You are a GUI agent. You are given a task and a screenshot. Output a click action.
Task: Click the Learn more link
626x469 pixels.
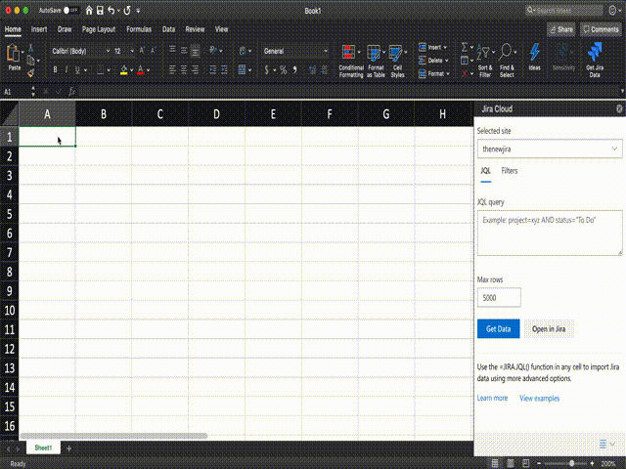(492, 398)
